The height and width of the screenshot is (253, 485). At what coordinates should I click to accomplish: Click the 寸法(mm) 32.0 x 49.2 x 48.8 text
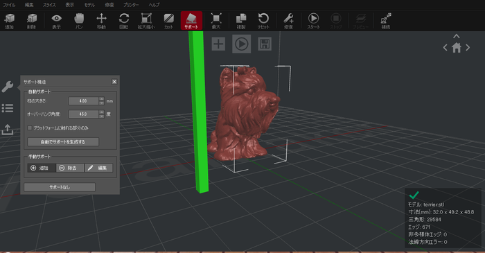pos(441,212)
